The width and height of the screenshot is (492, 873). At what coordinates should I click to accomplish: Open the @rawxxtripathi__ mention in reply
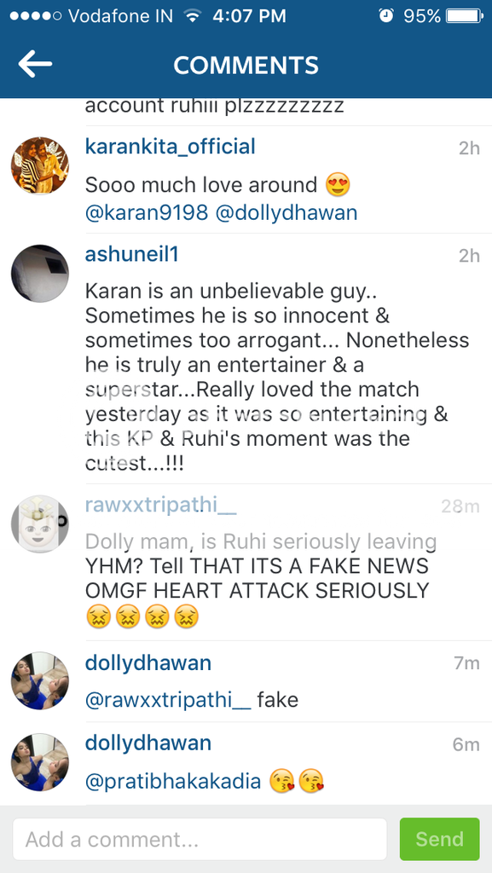[168, 699]
